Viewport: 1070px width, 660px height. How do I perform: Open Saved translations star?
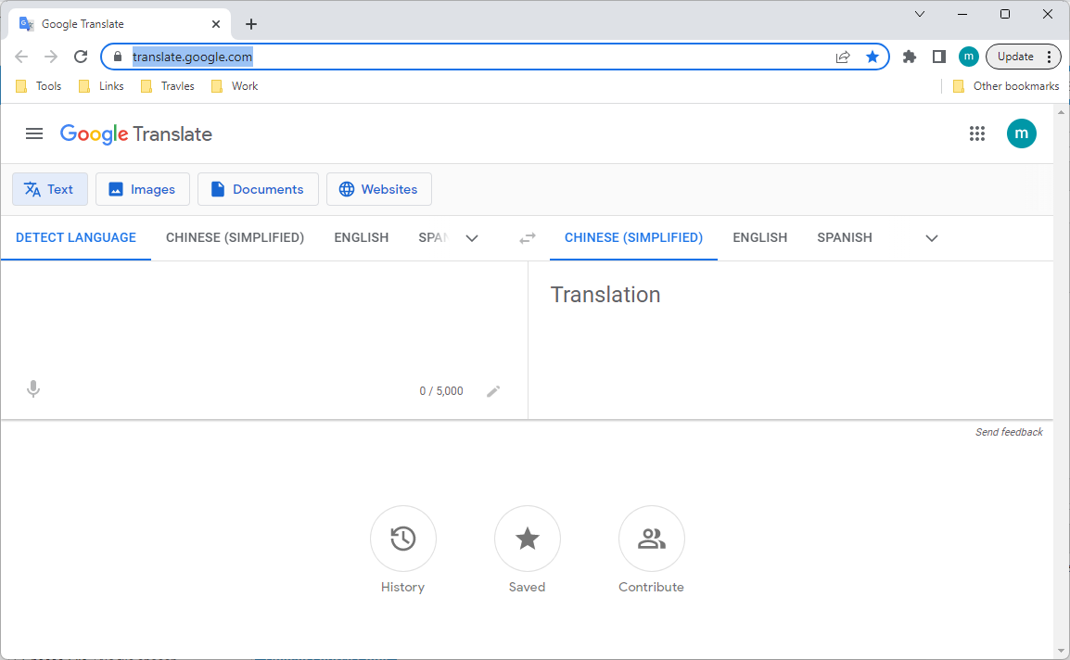tap(527, 539)
